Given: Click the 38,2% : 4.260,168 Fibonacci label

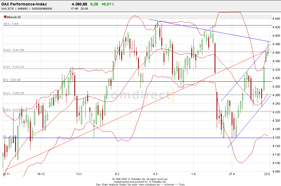Looking at the screenshot, I should click(x=14, y=93).
